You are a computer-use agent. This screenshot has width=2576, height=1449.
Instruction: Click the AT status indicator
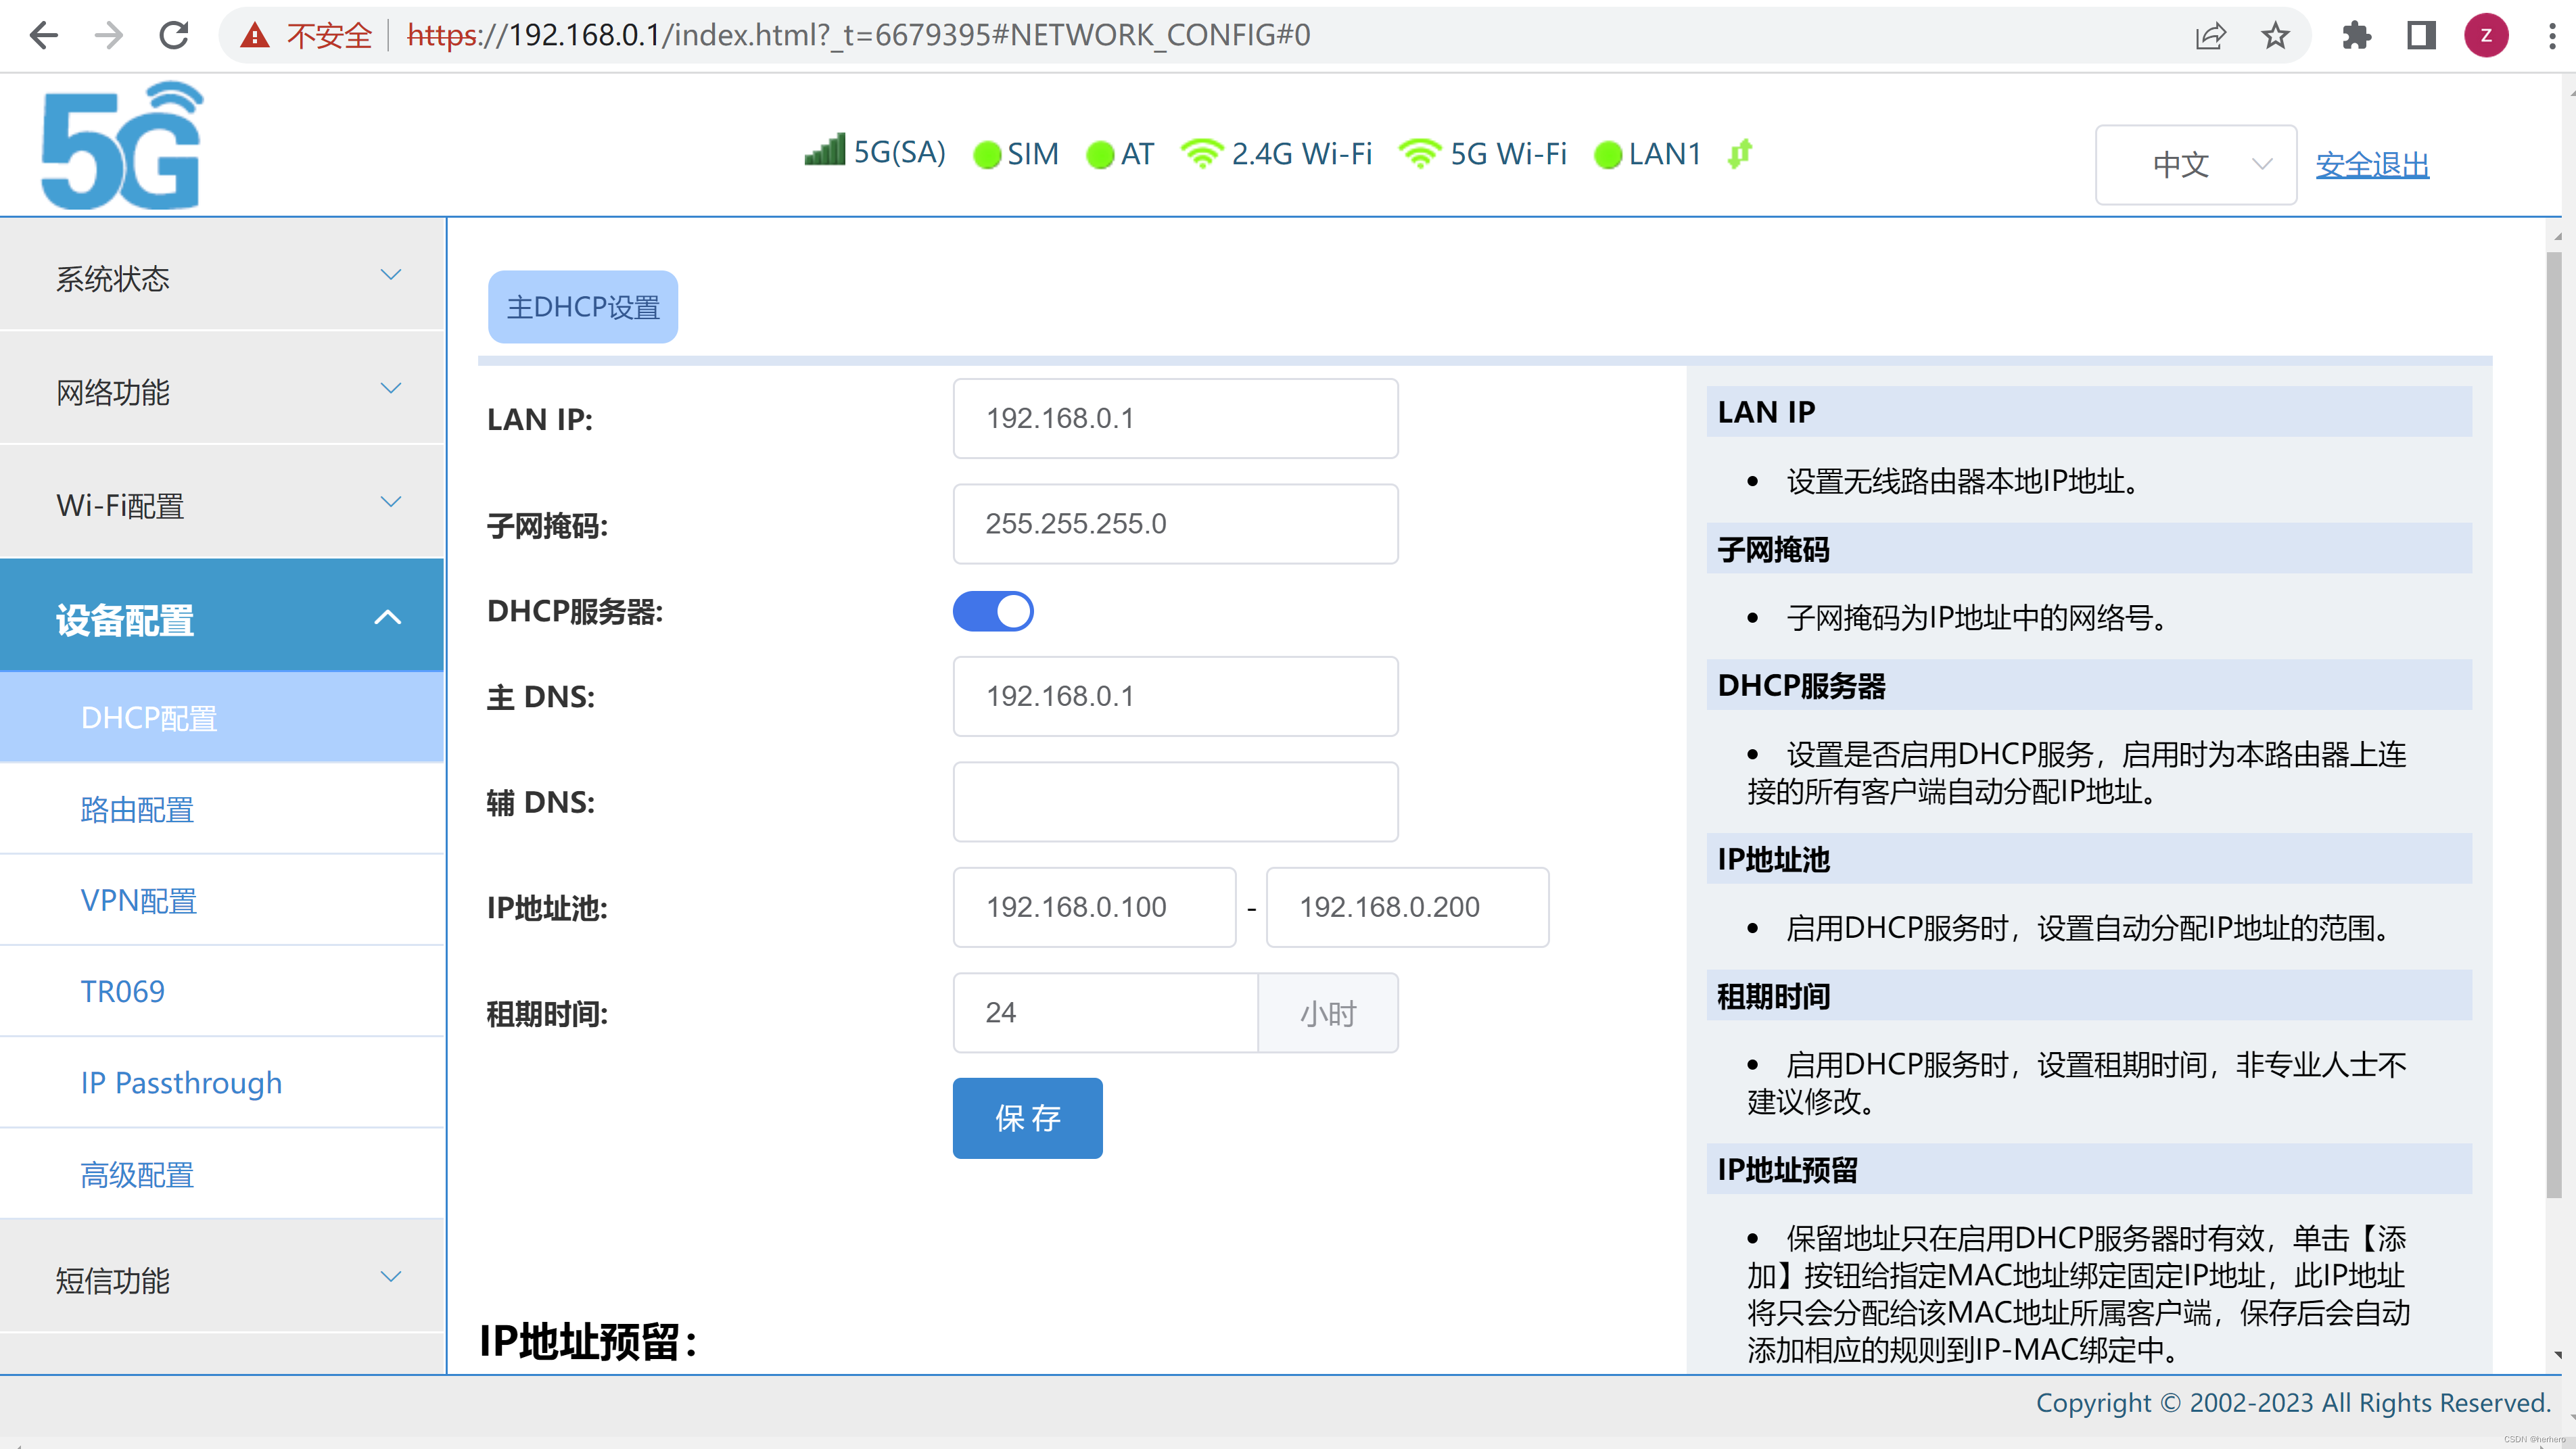tap(1120, 154)
